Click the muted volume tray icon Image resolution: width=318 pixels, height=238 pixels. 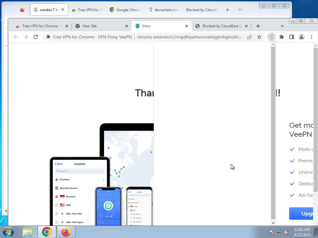tap(287, 232)
